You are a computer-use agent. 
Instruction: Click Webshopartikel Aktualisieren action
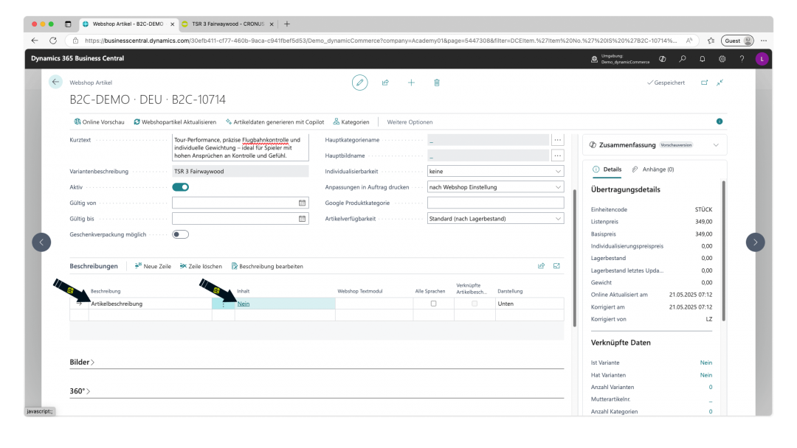(175, 122)
